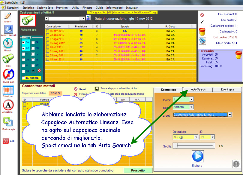Viewport: 243px width, 175px height.
Task: Open the Ritardi clock icon
Action: pyautogui.click(x=8, y=43)
